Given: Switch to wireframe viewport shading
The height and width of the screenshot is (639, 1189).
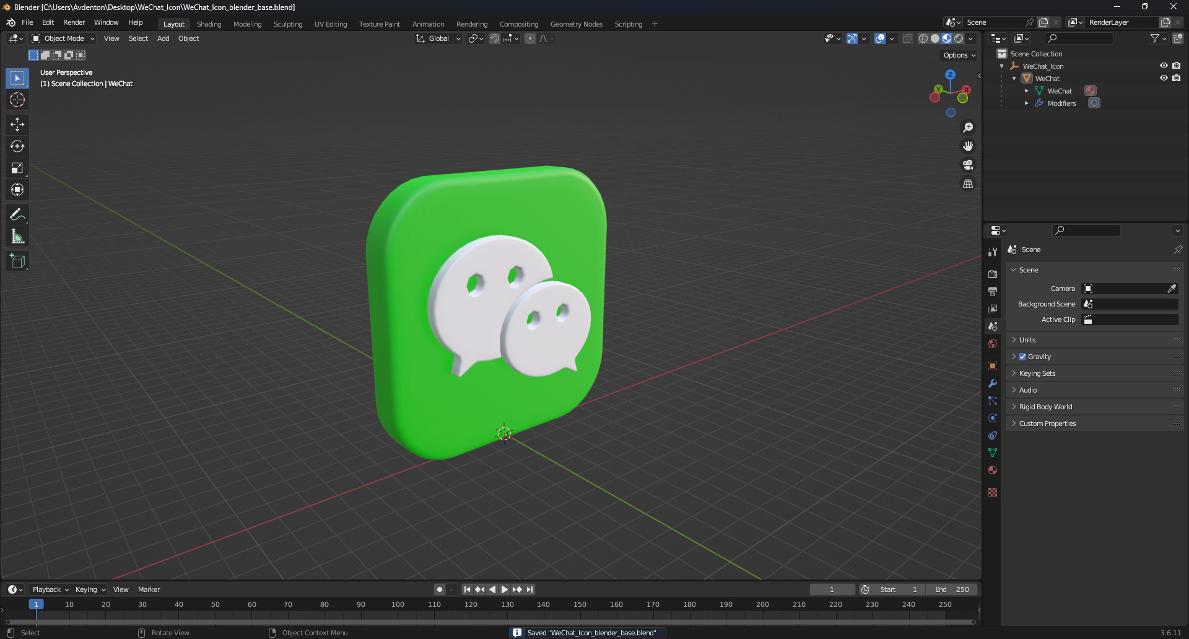Looking at the screenshot, I should point(923,38).
